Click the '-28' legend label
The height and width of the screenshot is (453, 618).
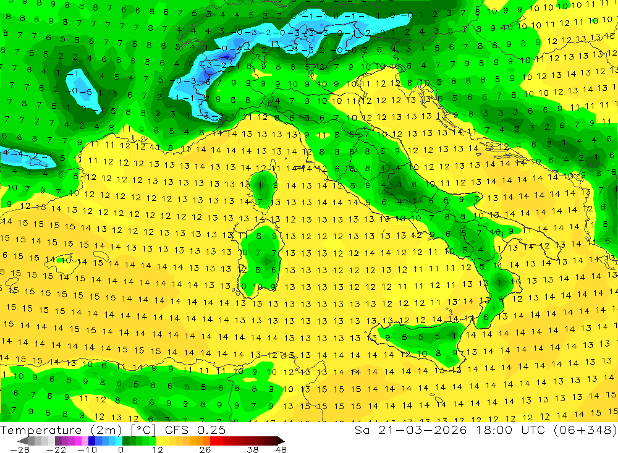(19, 450)
